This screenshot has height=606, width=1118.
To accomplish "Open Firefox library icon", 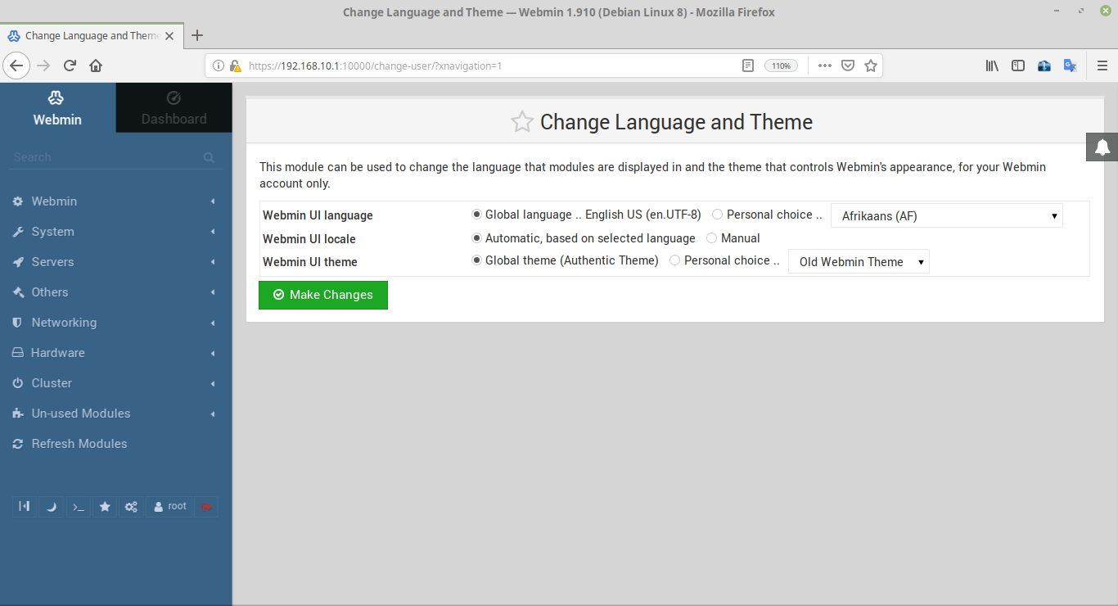I will pos(992,66).
